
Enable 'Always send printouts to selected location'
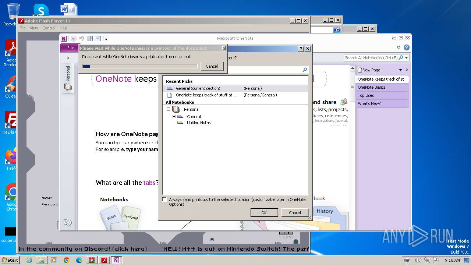point(164,199)
